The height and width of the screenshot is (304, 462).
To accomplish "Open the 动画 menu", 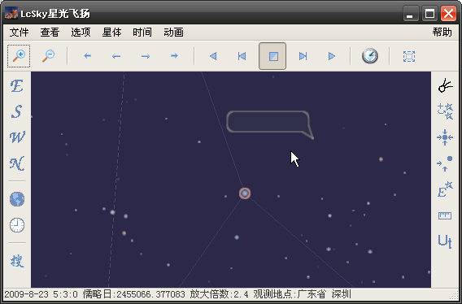I will coord(173,33).
